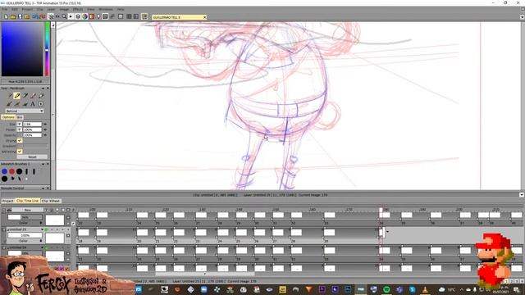Viewport: 525px width, 295px height.
Task: Open the Bin tab in Tool panel
Action: click(x=20, y=117)
